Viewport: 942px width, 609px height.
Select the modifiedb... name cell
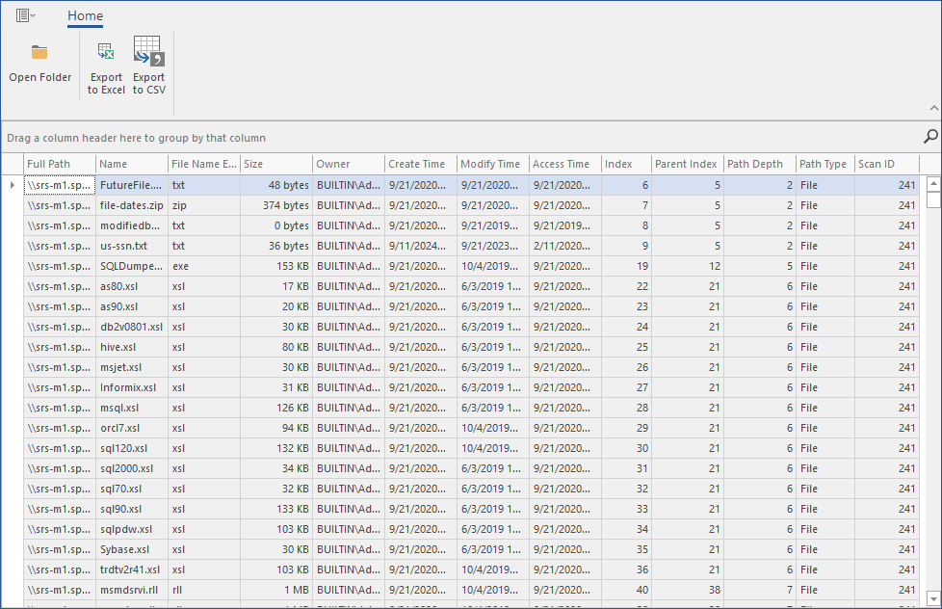pos(132,226)
